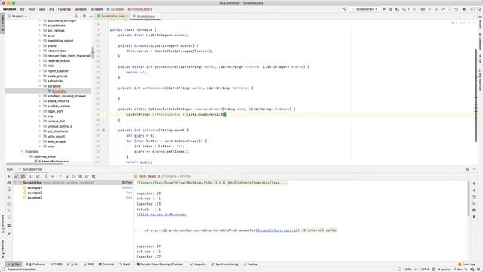The width and height of the screenshot is (483, 272).
Task: Collapse the ScrabbleTest node in test results
Action: point(15,183)
